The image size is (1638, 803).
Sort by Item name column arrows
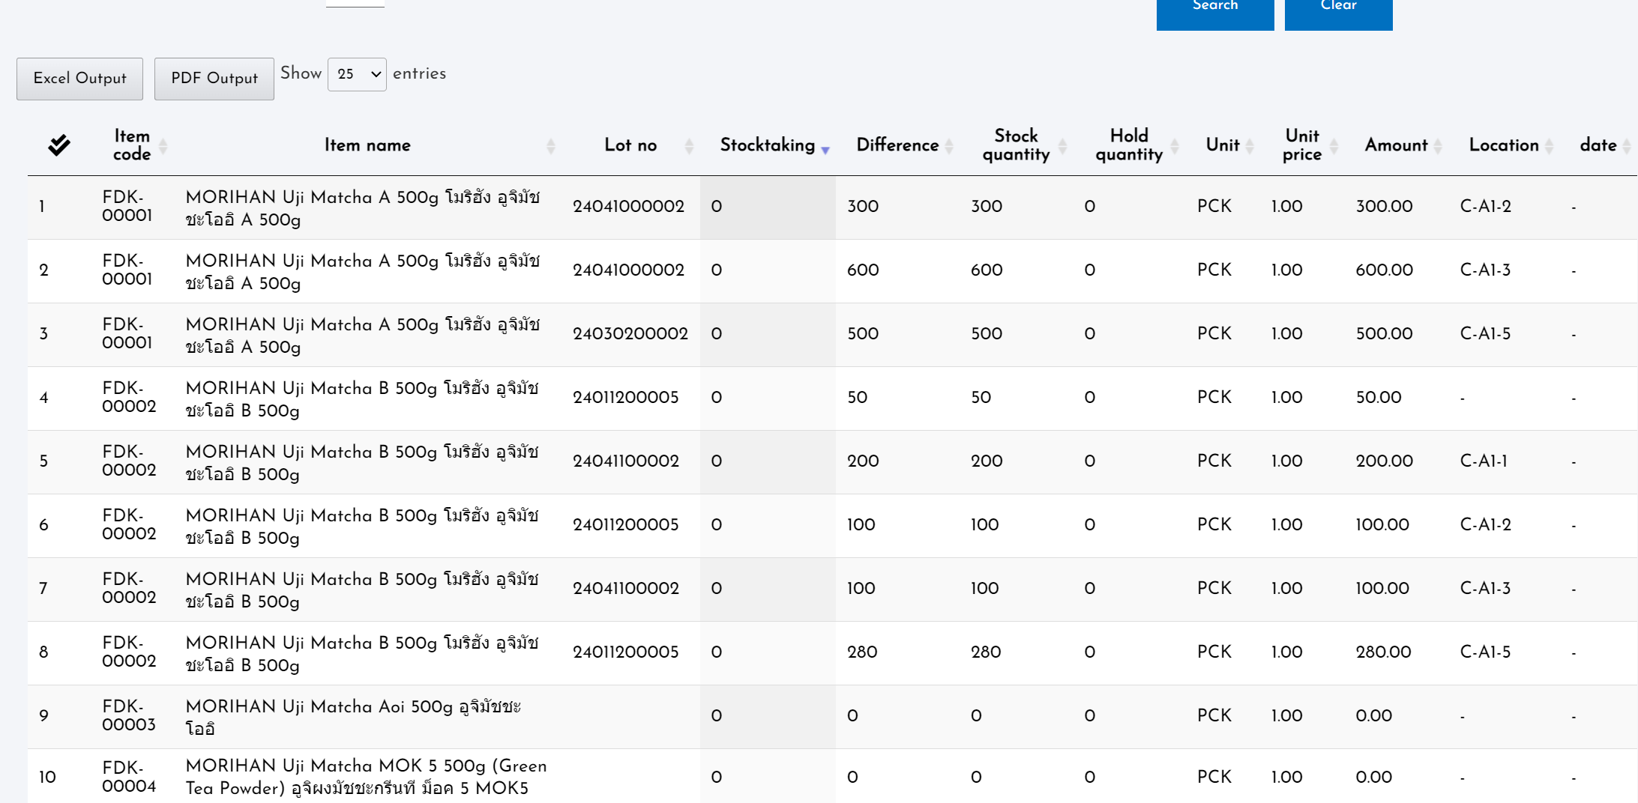tap(551, 146)
